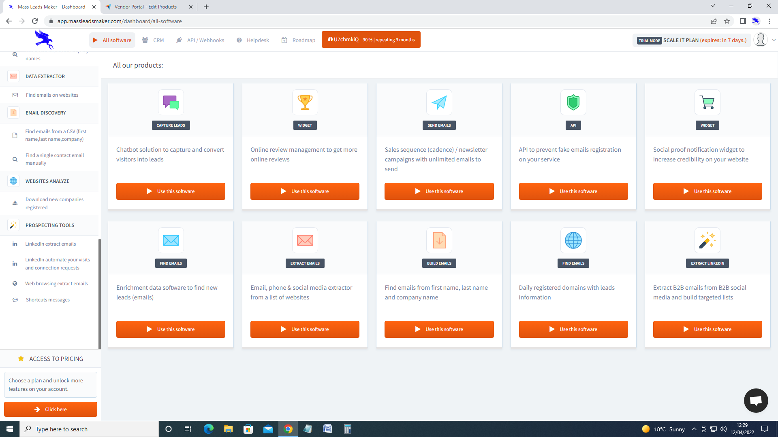This screenshot has height=437, width=778.
Task: Open the Data Extractor sidebar icon
Action: click(13, 76)
